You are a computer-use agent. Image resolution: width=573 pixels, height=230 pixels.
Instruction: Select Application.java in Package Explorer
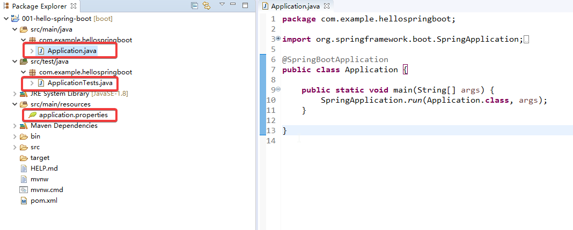click(72, 51)
